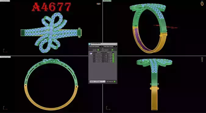Click the Gem Reporter window icon

[x=89, y=44]
